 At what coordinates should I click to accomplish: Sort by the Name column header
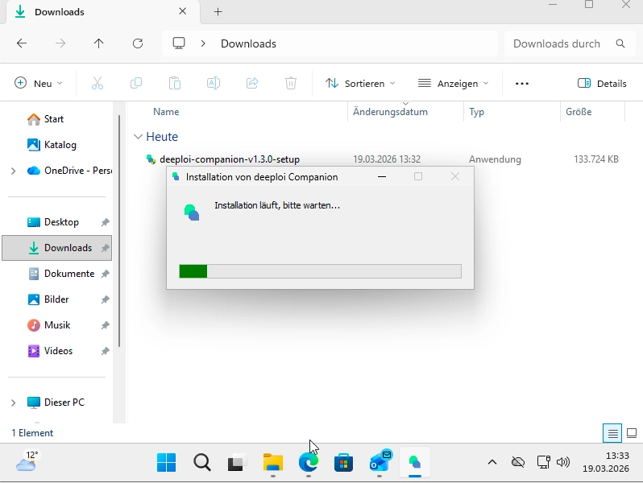point(166,112)
